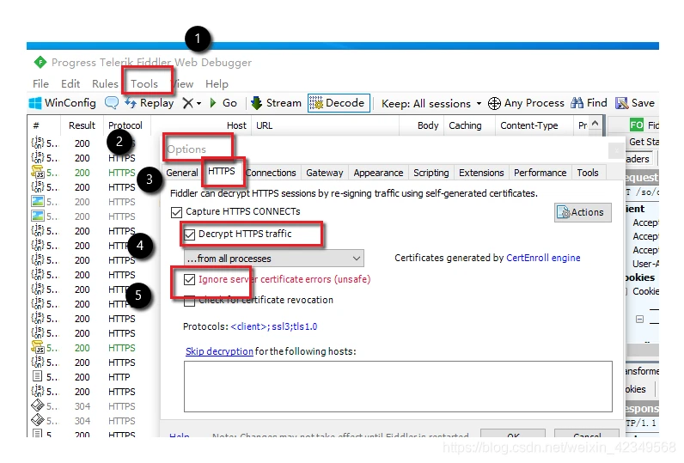Click the WinConfig Windows logo icon
The image size is (684, 463).
35,103
